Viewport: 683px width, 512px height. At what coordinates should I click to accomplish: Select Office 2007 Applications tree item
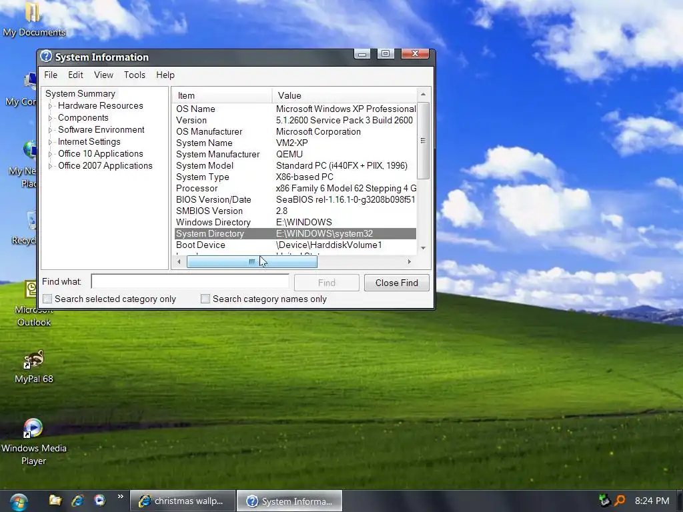[105, 166]
